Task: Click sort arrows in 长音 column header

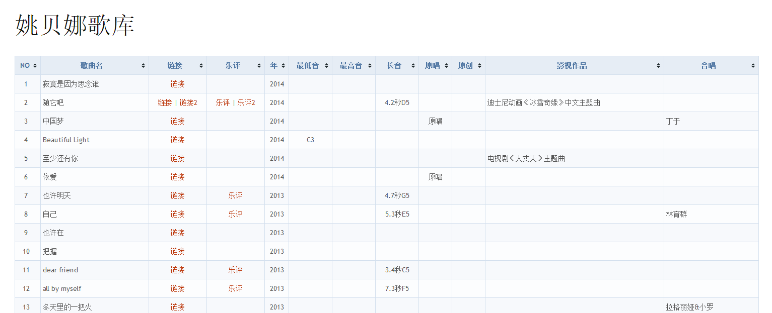Action: pos(413,66)
